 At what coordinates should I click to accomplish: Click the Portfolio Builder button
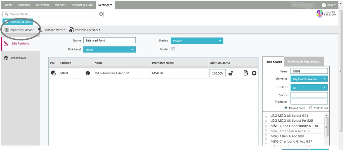[18, 22]
